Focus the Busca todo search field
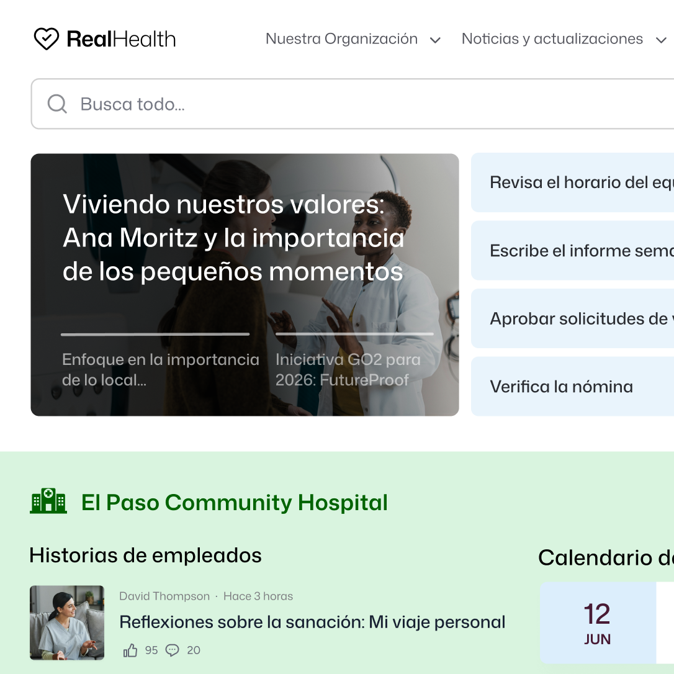This screenshot has height=674, width=674. 353,104
